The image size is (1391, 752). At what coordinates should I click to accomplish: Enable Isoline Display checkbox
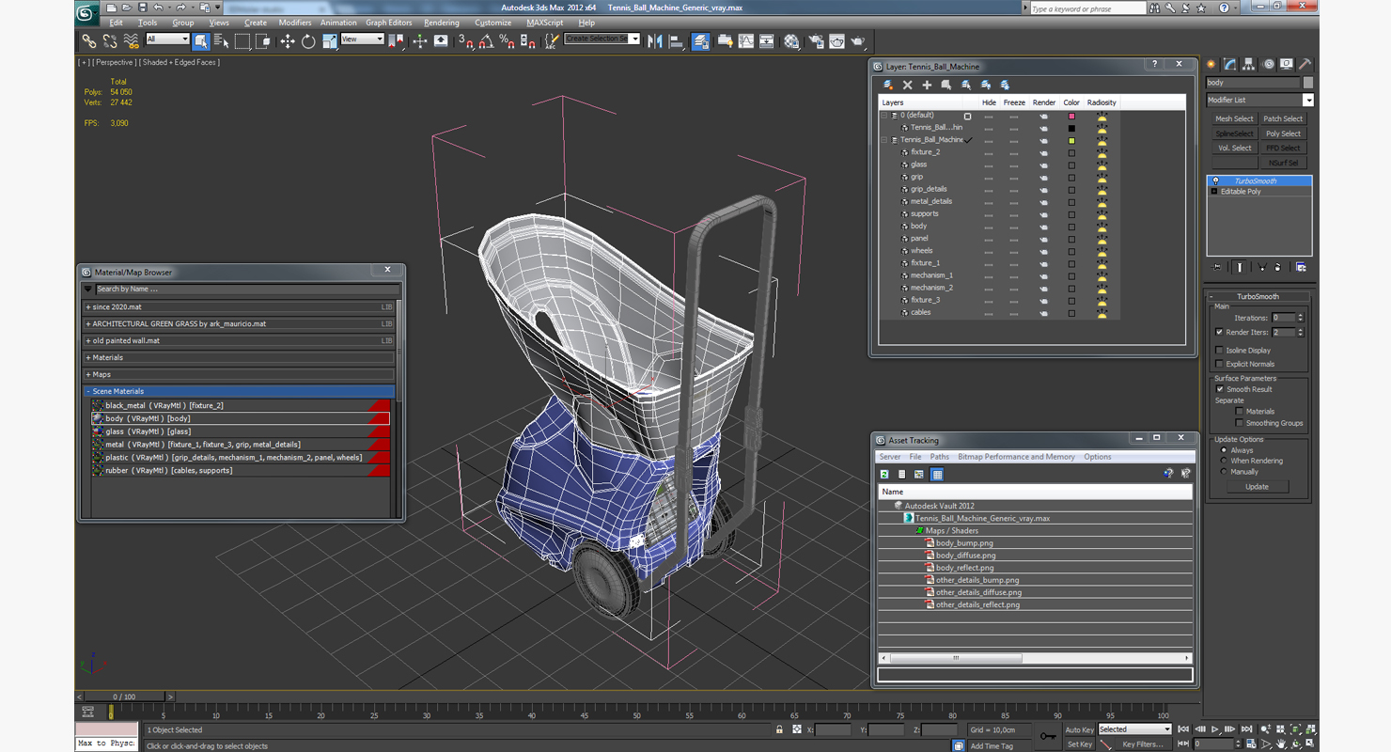pos(1220,351)
